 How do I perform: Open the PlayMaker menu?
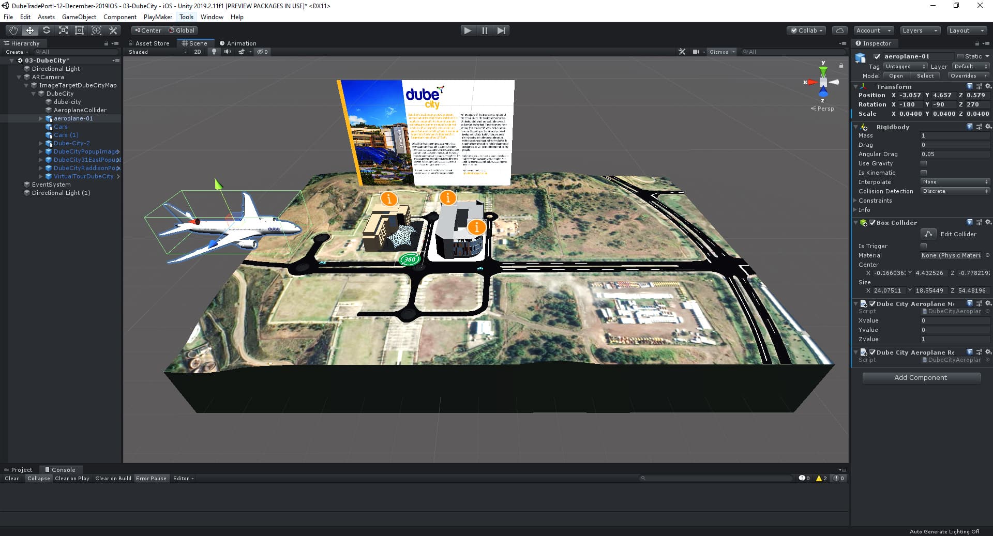pyautogui.click(x=158, y=17)
